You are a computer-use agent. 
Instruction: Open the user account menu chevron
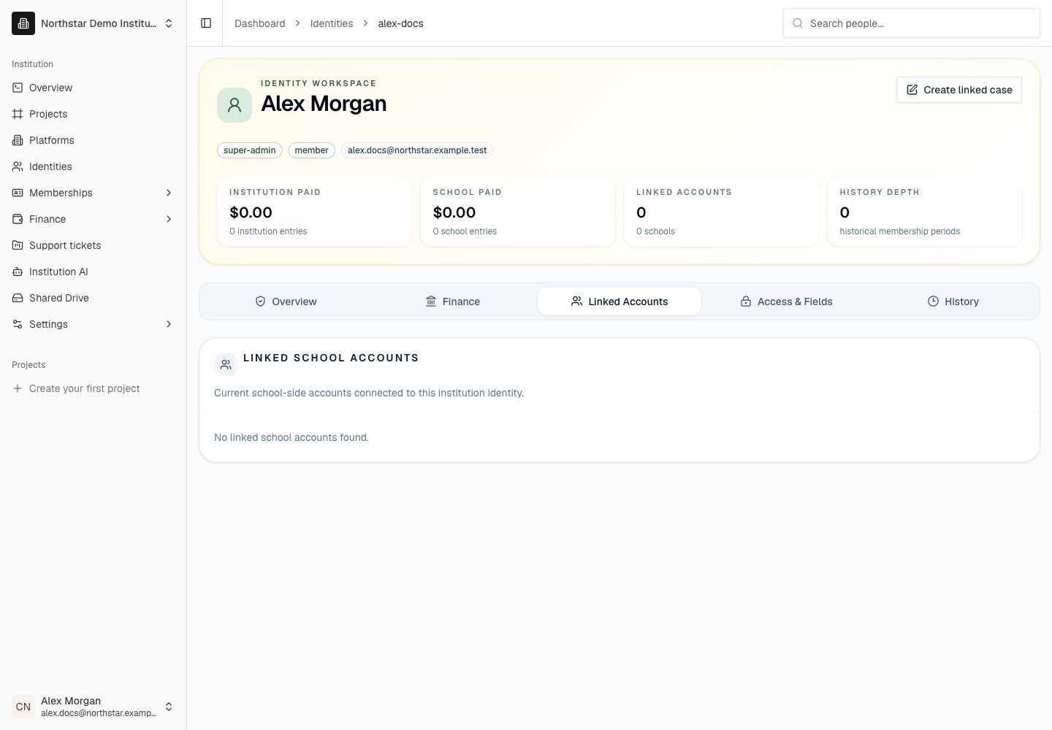pos(169,707)
